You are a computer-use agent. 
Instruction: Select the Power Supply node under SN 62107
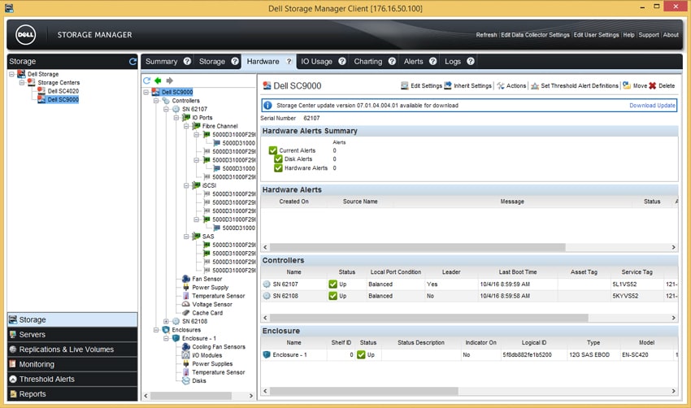211,287
